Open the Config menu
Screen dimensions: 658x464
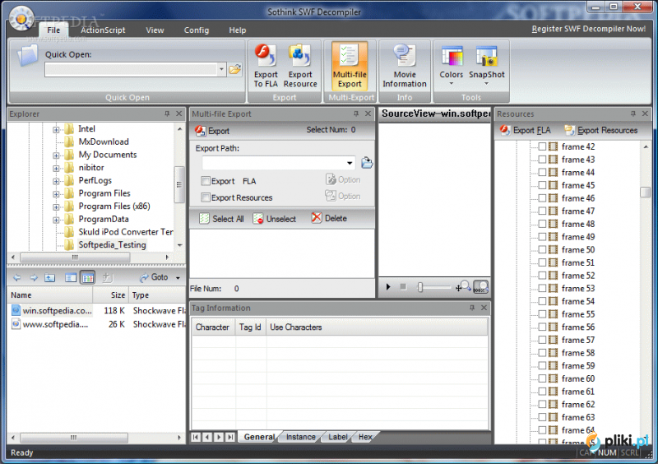(197, 30)
